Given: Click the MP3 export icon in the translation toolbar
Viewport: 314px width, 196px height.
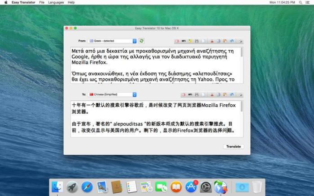Looking at the screenshot, I should pyautogui.click(x=190, y=95).
